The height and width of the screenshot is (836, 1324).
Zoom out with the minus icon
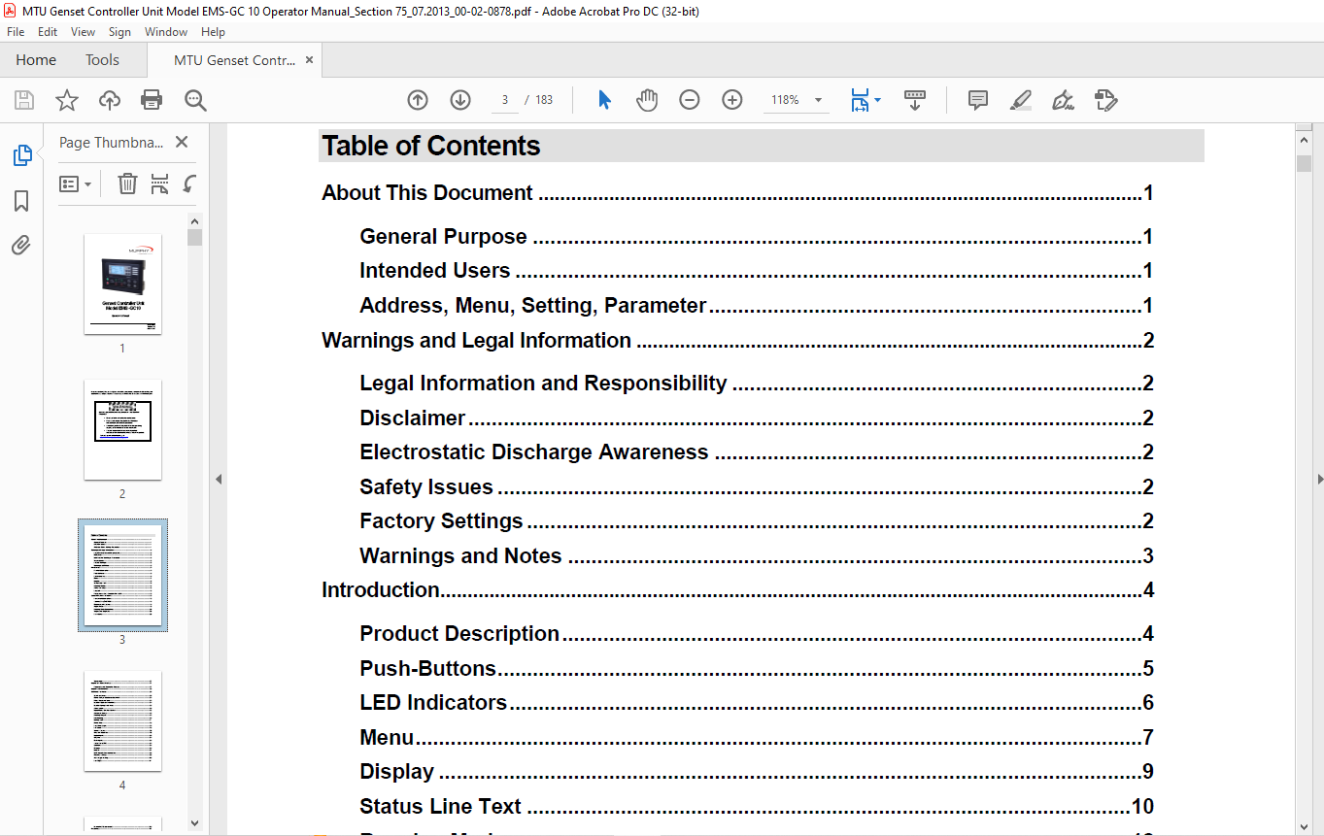click(x=690, y=100)
